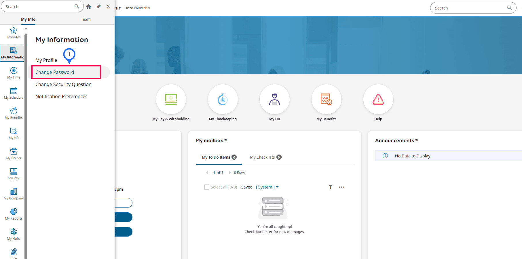Click the '1 of 1' page indicator
This screenshot has width=522, height=259.
(218, 173)
